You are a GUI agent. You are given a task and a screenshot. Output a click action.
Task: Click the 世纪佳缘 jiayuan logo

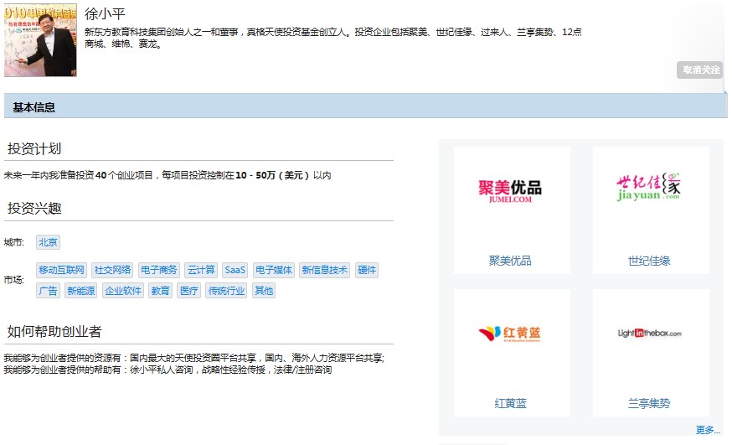pyautogui.click(x=648, y=187)
